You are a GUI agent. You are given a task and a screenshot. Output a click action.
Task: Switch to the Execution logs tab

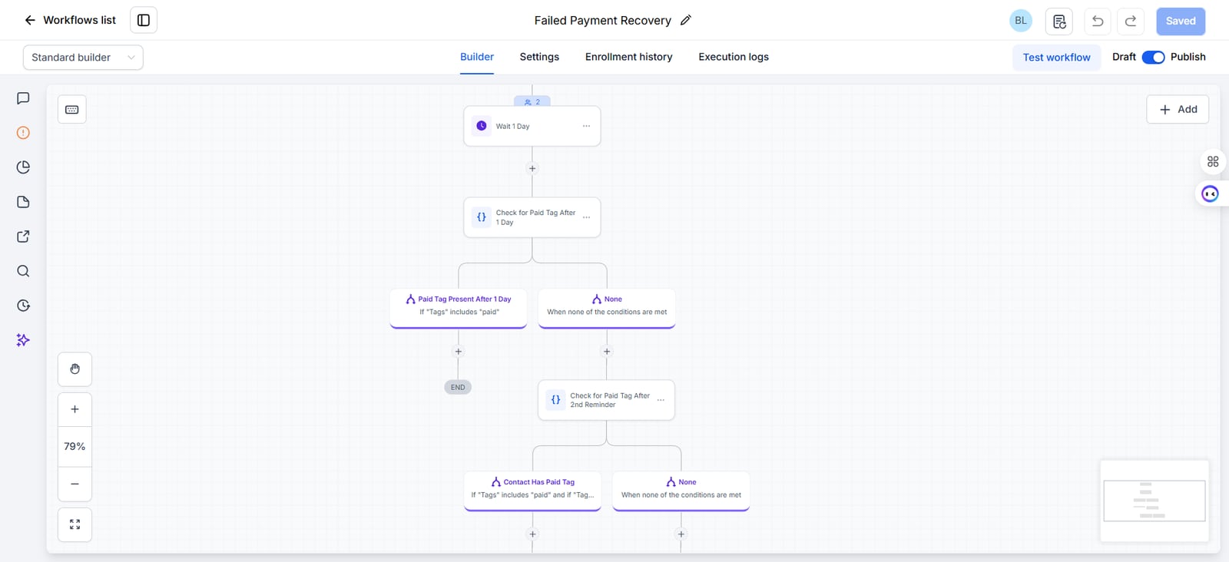(x=734, y=57)
